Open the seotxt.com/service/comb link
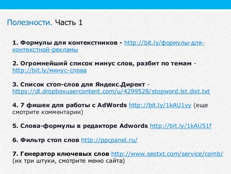The height and width of the screenshot is (174, 231). point(167,154)
